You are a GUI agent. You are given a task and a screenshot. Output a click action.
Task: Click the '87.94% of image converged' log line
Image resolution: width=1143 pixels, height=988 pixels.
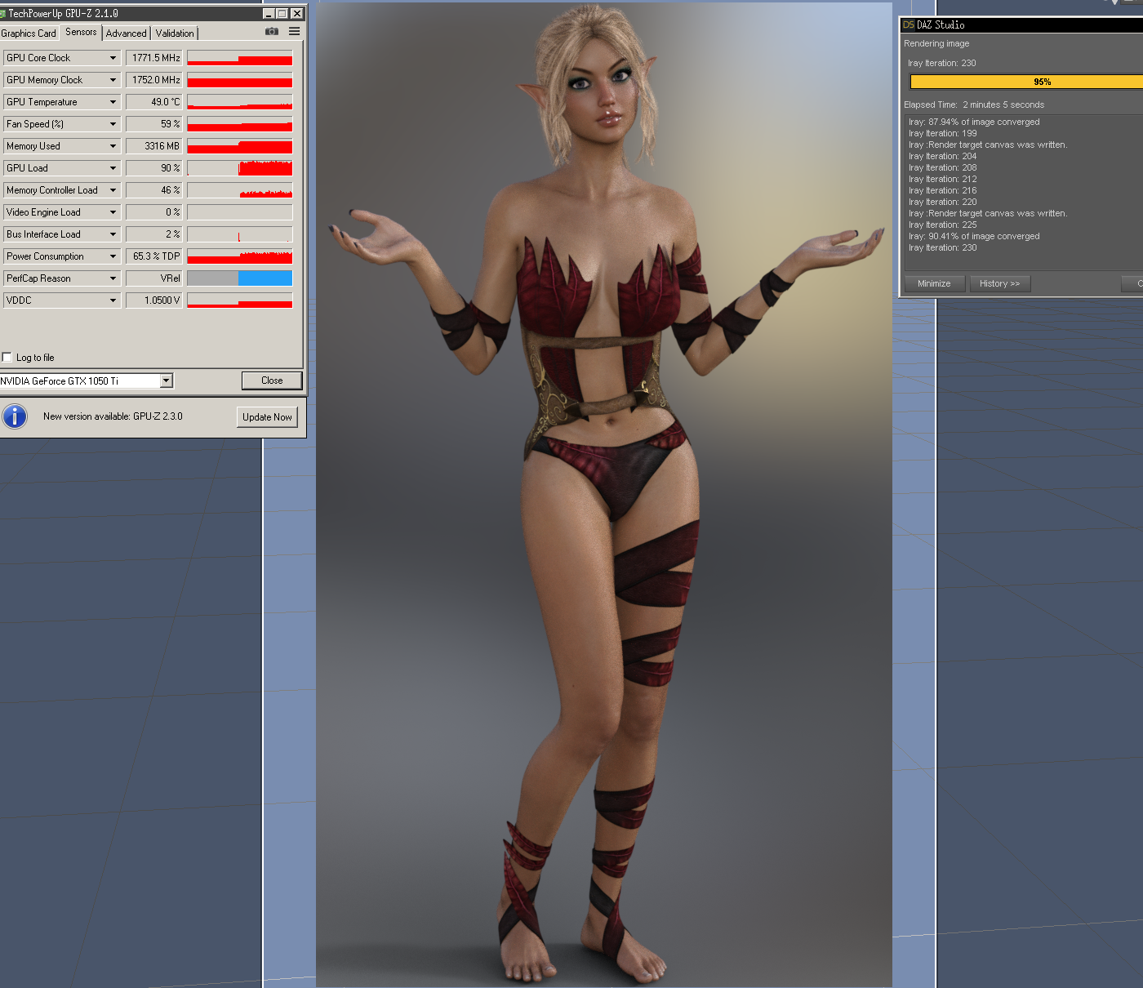pyautogui.click(x=974, y=122)
